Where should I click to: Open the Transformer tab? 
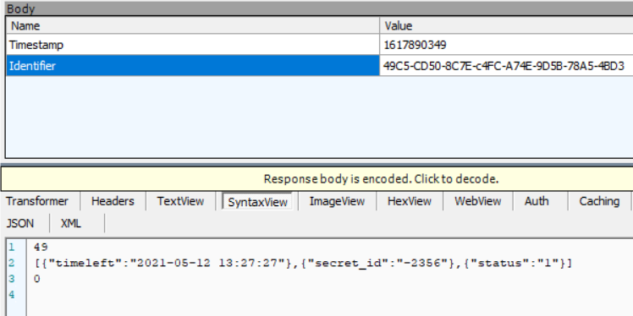pos(38,201)
